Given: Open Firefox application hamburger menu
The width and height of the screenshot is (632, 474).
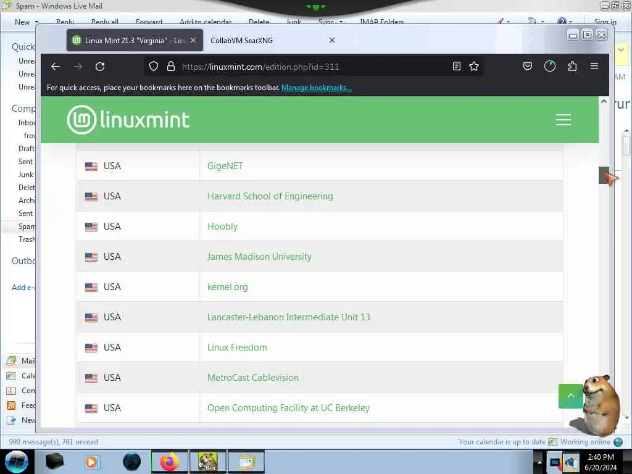Looking at the screenshot, I should click(594, 66).
